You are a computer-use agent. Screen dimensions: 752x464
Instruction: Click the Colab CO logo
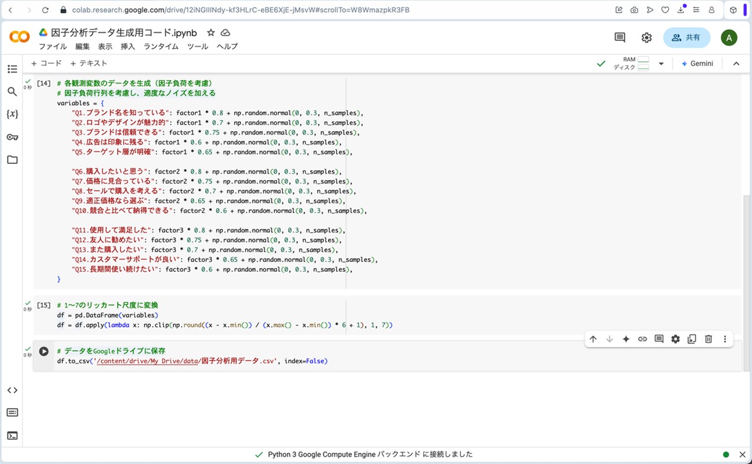(20, 37)
